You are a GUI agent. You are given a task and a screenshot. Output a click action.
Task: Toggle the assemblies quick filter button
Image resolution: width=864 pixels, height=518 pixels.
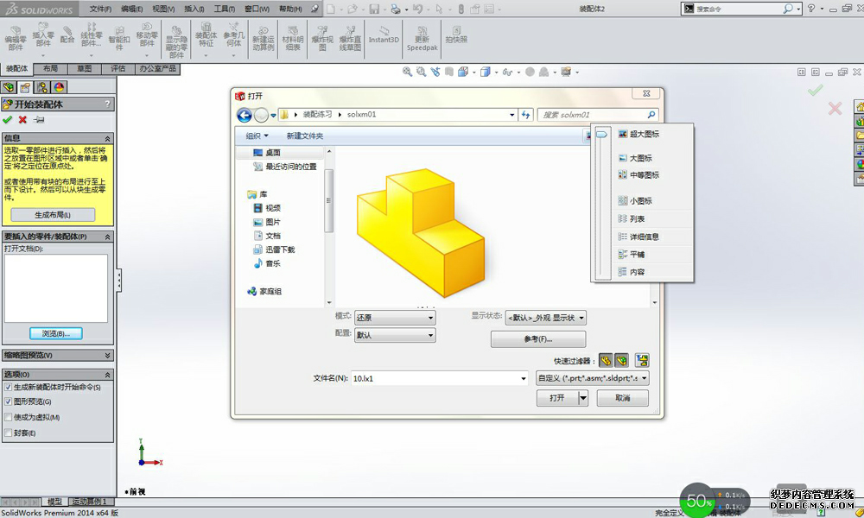pos(621,361)
